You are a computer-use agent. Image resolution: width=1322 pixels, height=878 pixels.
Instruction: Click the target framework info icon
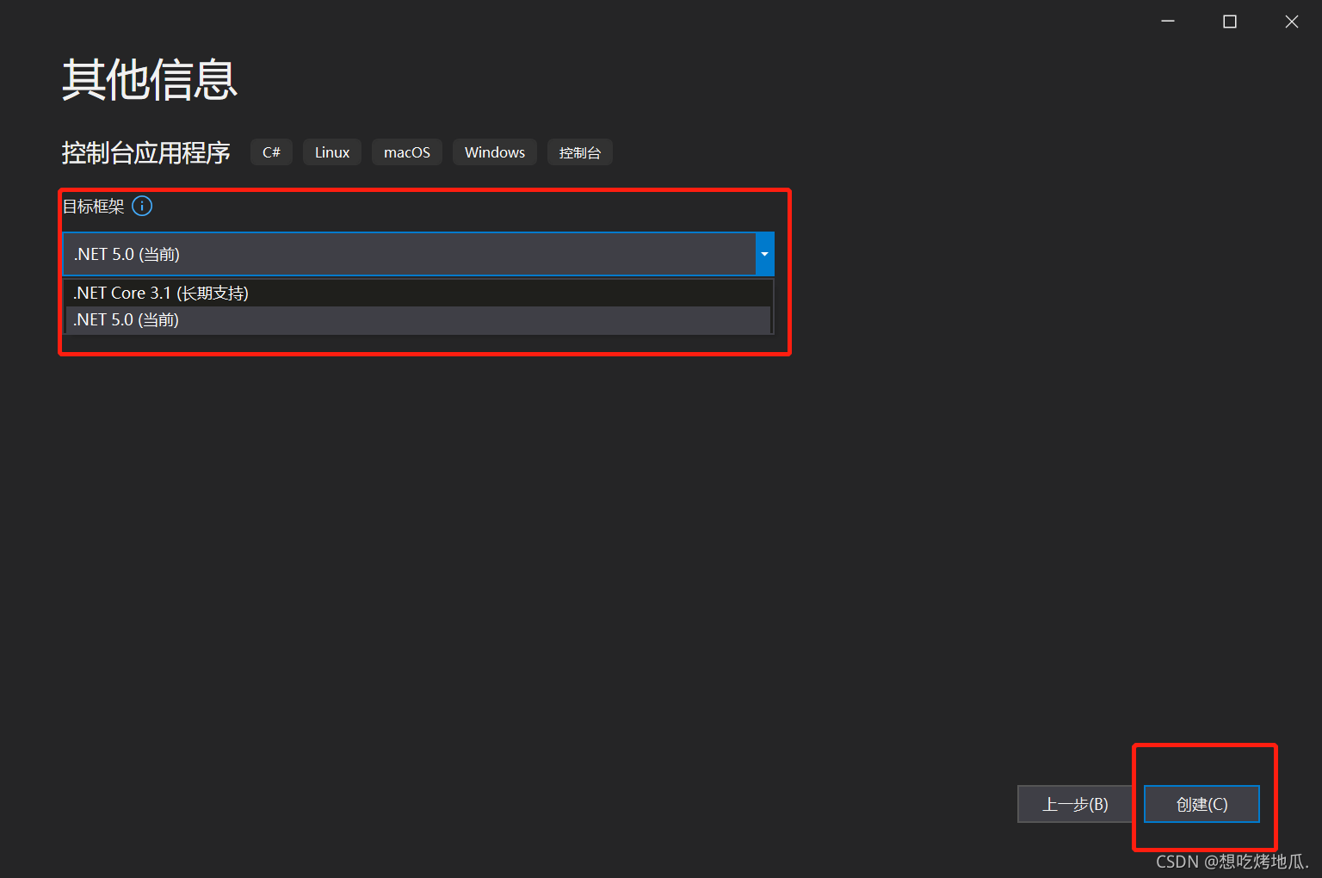(142, 206)
